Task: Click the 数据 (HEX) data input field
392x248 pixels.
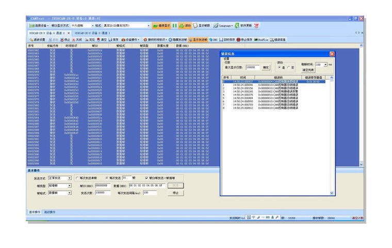Action: coord(147,185)
